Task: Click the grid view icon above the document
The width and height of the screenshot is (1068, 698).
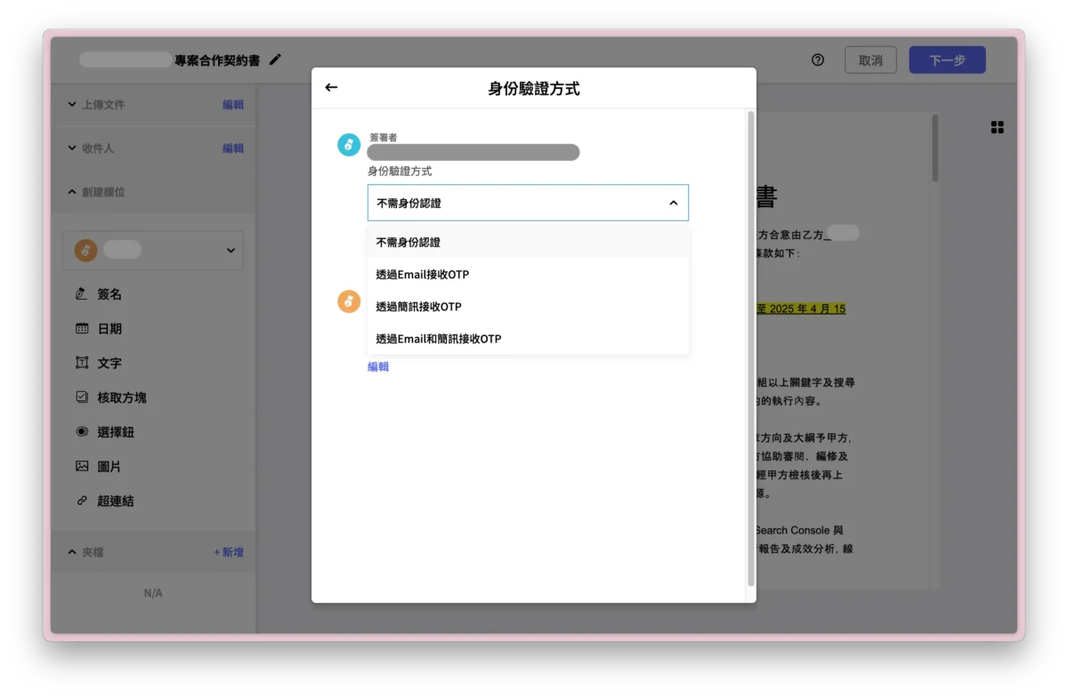Action: point(997,127)
